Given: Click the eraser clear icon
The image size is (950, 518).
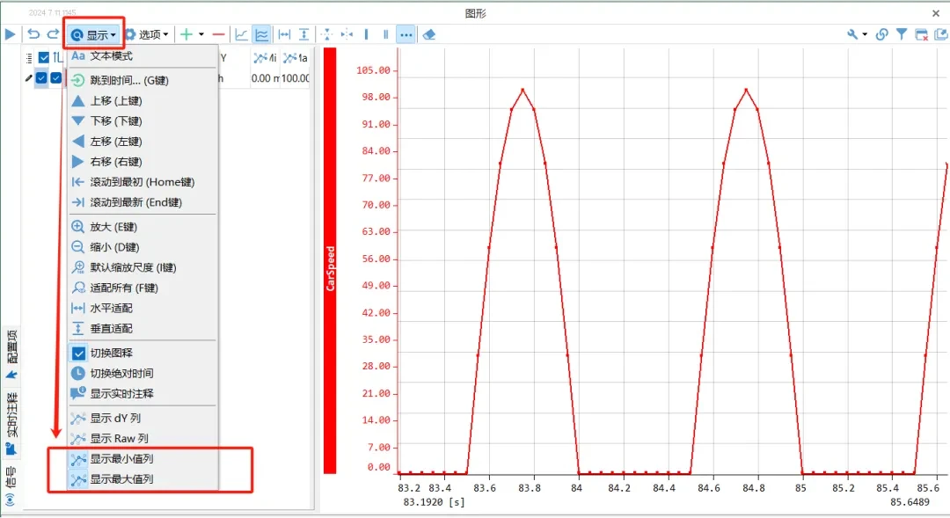Looking at the screenshot, I should click(x=429, y=34).
